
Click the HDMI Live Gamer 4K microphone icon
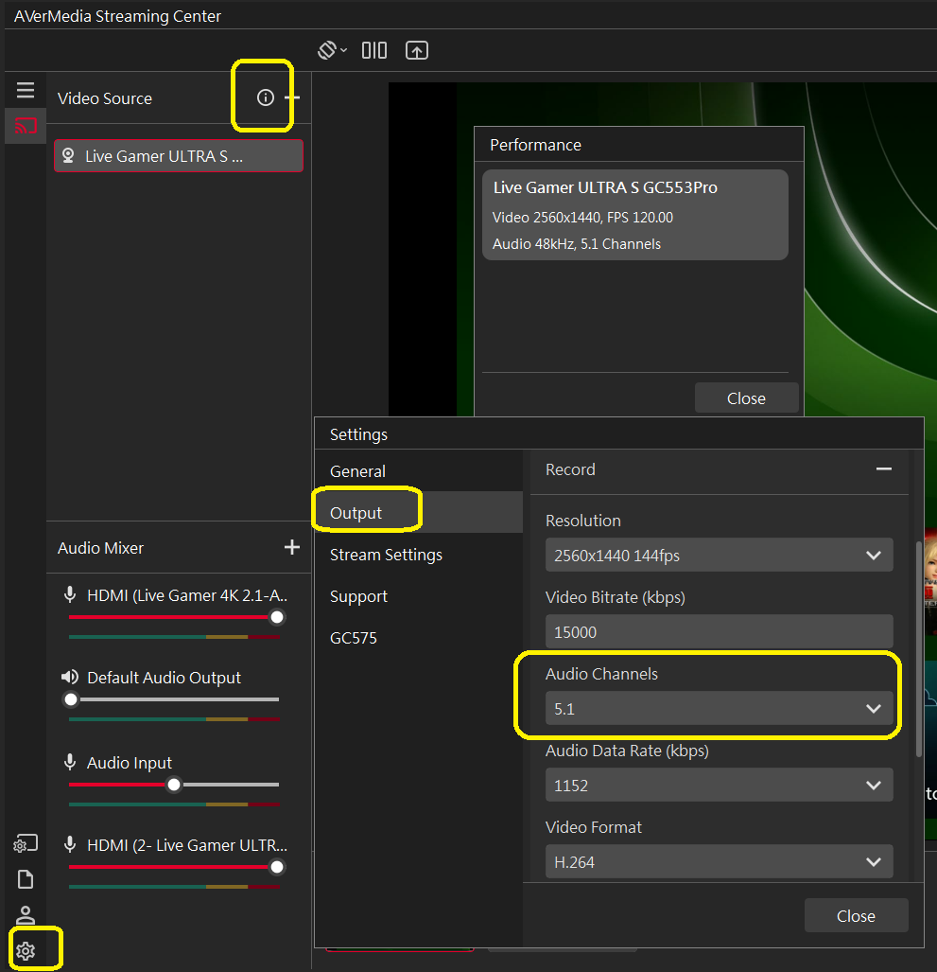(x=69, y=594)
